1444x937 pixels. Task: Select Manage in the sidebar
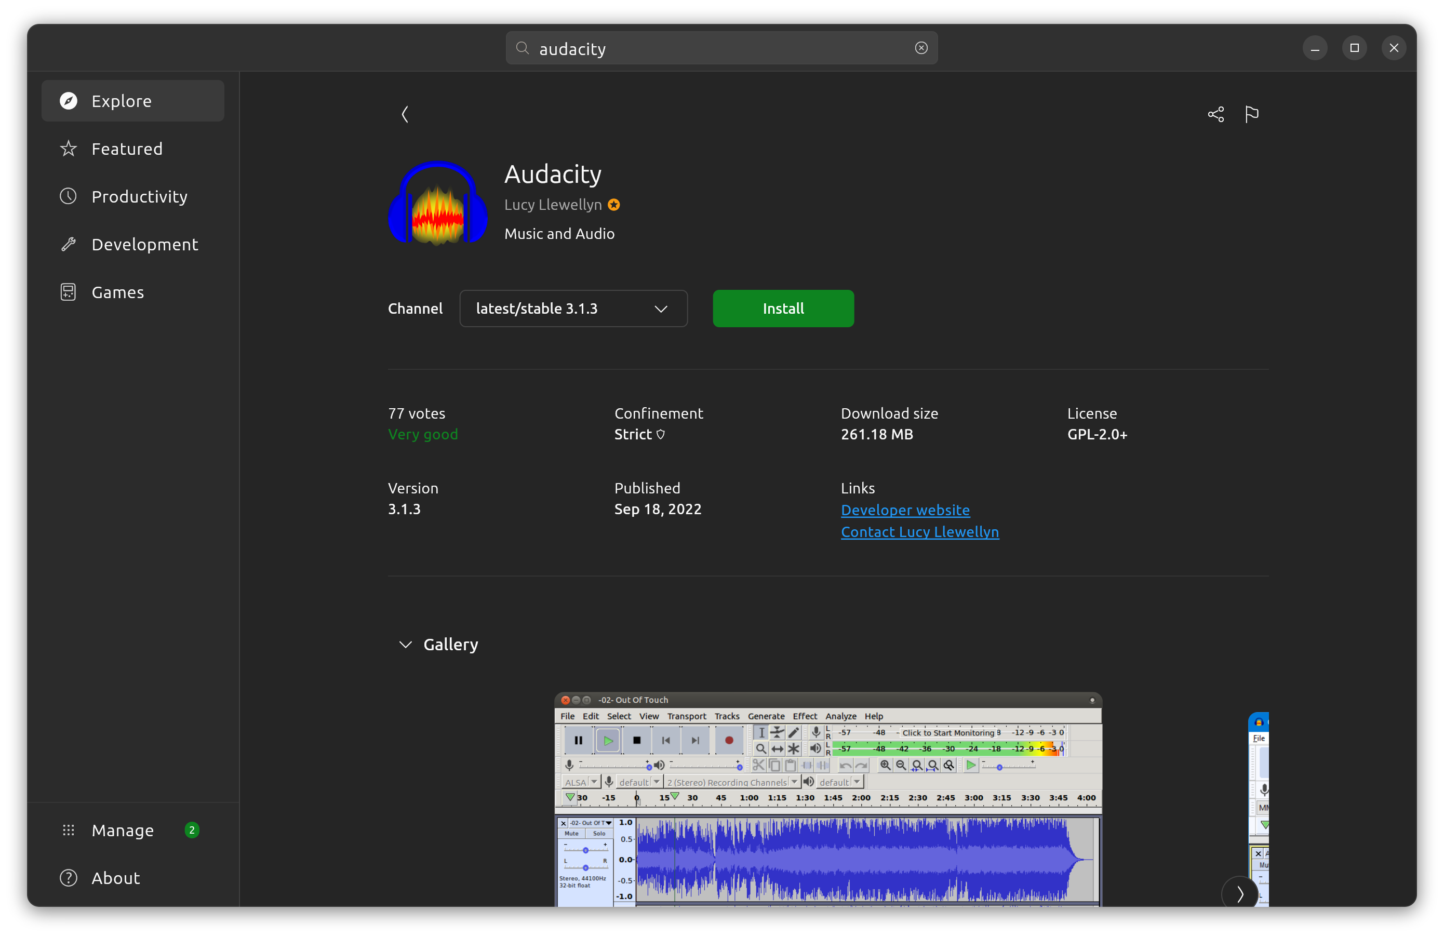(x=122, y=830)
